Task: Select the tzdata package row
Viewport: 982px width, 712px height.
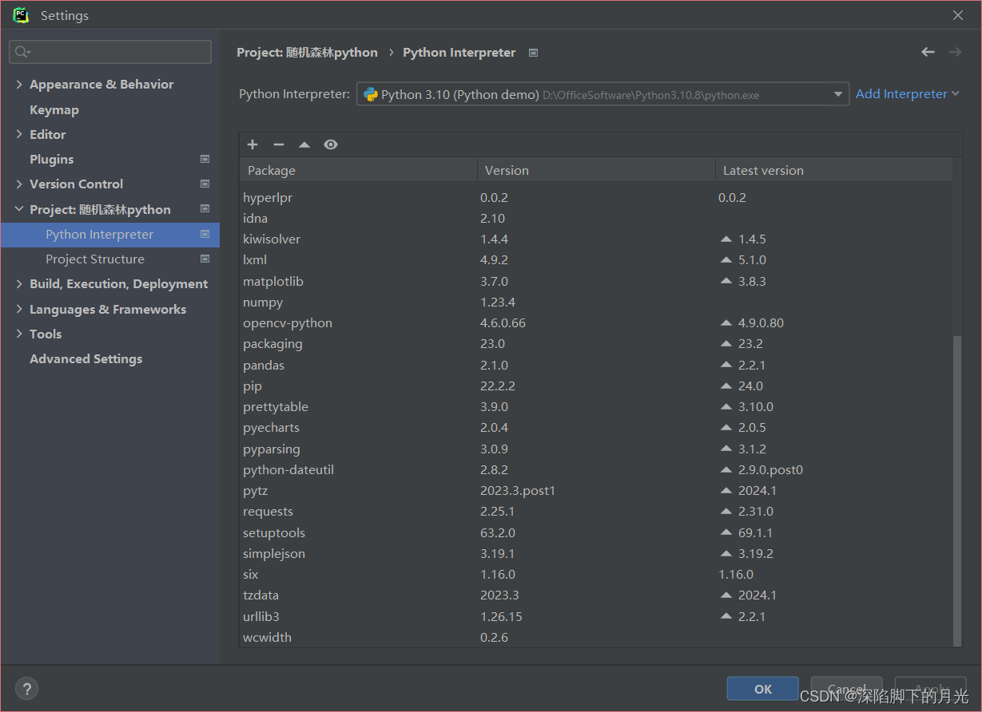Action: (596, 595)
